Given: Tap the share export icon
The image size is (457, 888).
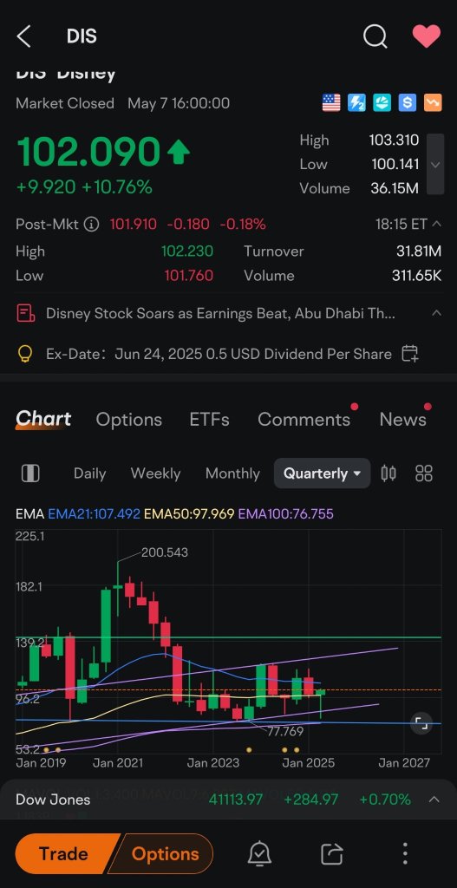Looking at the screenshot, I should click(332, 853).
